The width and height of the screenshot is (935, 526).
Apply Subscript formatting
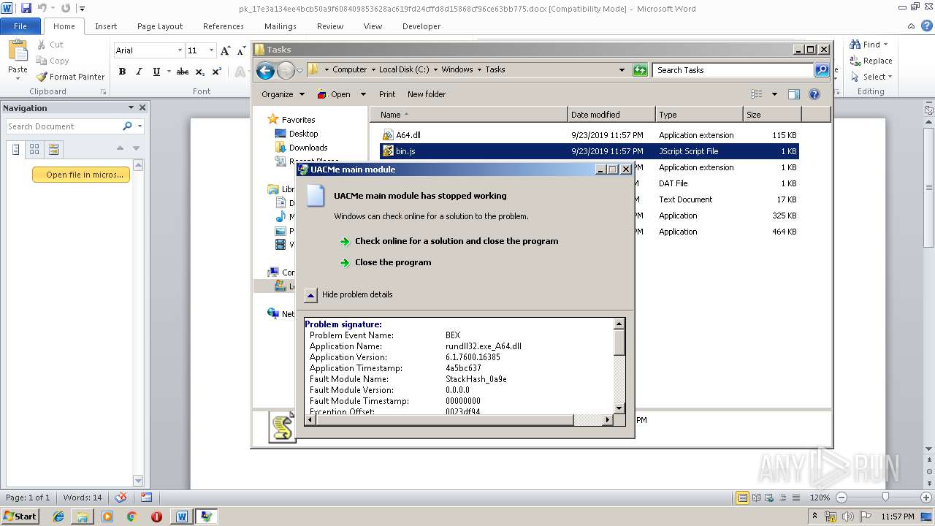pyautogui.click(x=199, y=72)
